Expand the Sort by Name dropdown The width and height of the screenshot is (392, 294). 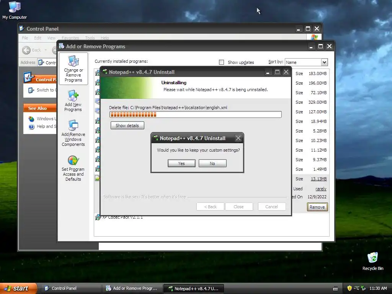pyautogui.click(x=324, y=62)
